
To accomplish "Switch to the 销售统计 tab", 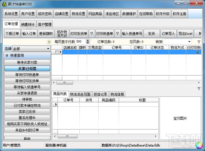I will click(x=28, y=24).
